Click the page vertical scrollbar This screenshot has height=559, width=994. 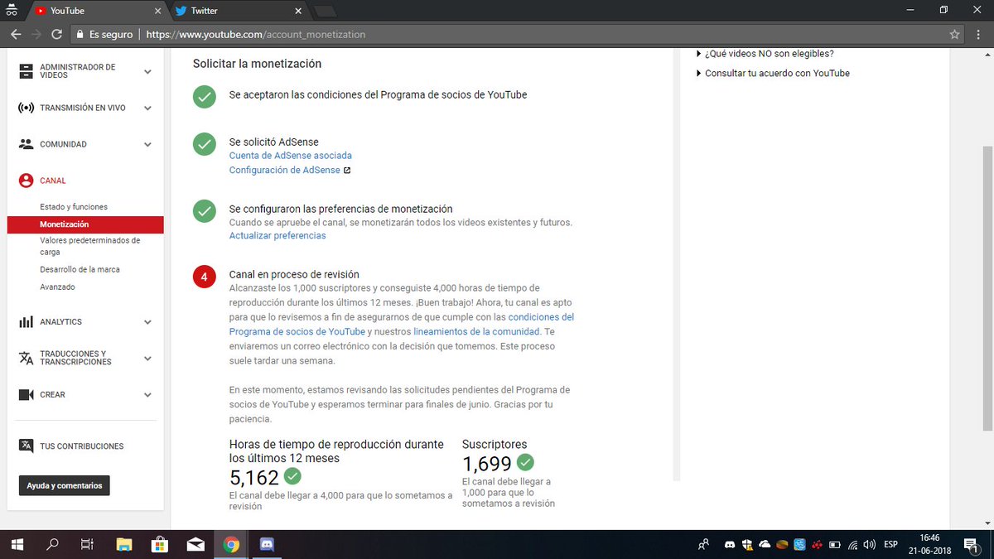point(987,287)
